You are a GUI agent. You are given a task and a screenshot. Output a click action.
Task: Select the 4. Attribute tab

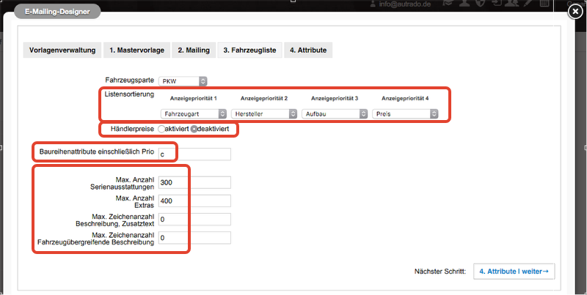(x=308, y=51)
